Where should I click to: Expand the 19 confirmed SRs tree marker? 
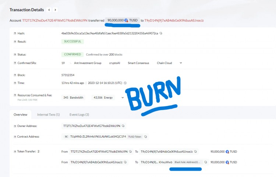[71, 63]
